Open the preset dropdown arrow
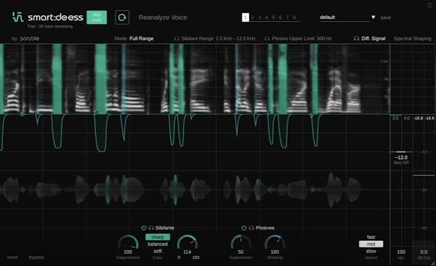The image size is (436, 266). coord(373,17)
